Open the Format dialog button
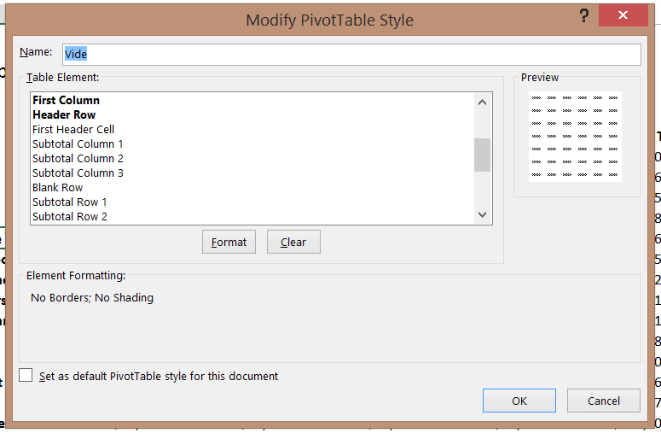This screenshot has height=433, width=661. [229, 242]
